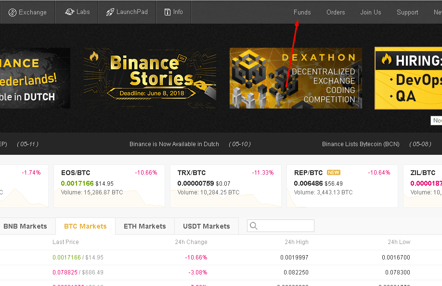Viewport: 442px width, 286px height.
Task: Open the Info menu label
Action: pyautogui.click(x=178, y=12)
